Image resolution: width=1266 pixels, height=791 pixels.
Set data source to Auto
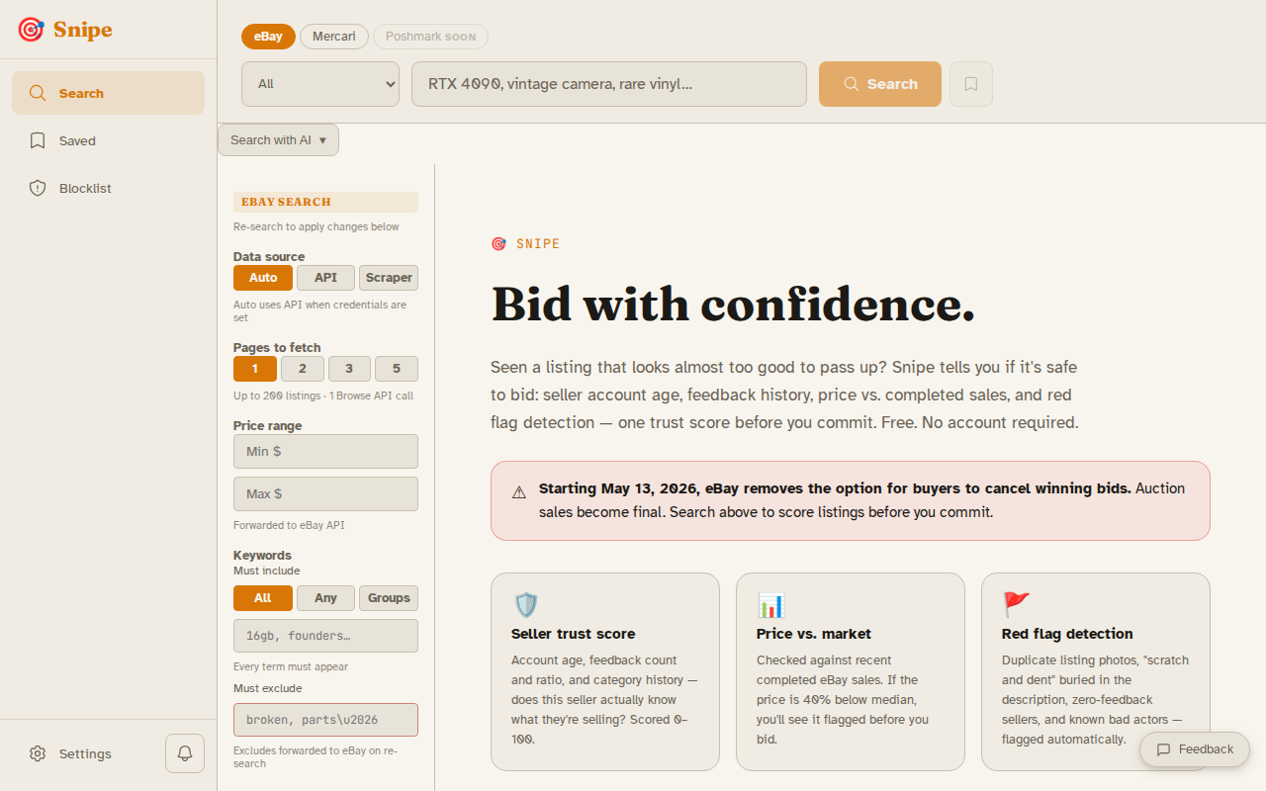pos(263,278)
